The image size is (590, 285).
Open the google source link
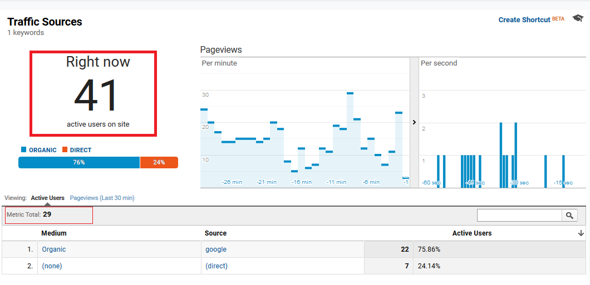pos(216,249)
